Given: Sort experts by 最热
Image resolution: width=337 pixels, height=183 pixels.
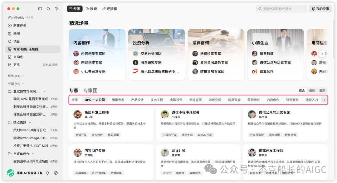Looking at the screenshot, I should (x=312, y=91).
